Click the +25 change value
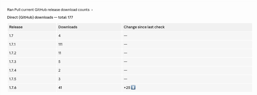 pos(127,88)
